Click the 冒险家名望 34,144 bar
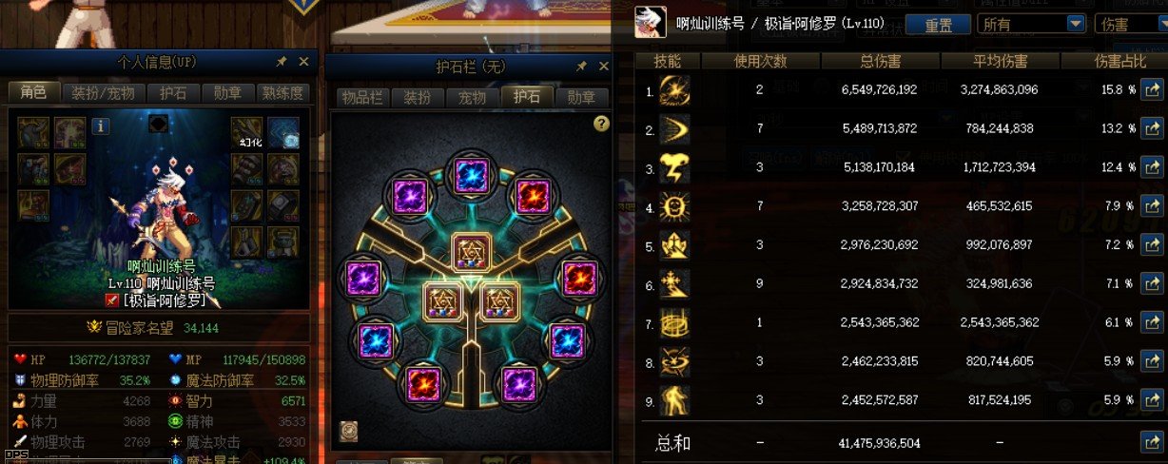Image resolution: width=1168 pixels, height=464 pixels. click(x=158, y=329)
